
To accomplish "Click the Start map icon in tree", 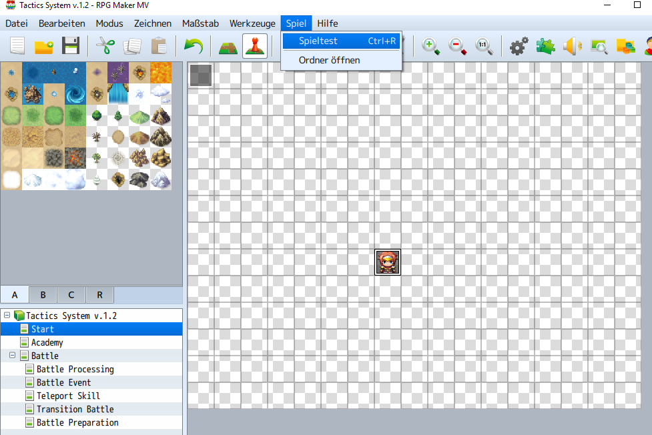I will (x=24, y=329).
